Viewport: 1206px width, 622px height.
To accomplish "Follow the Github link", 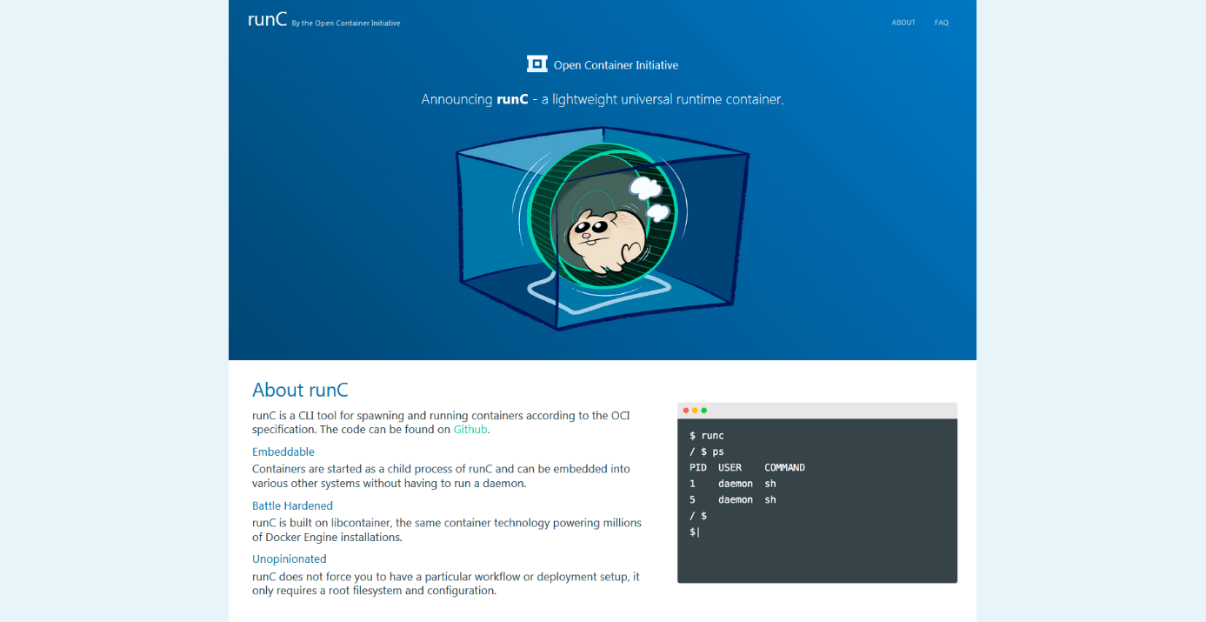I will click(x=470, y=429).
